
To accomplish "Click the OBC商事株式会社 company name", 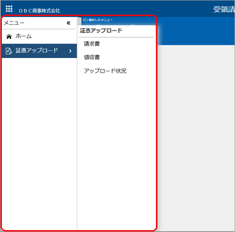I will click(x=39, y=11).
